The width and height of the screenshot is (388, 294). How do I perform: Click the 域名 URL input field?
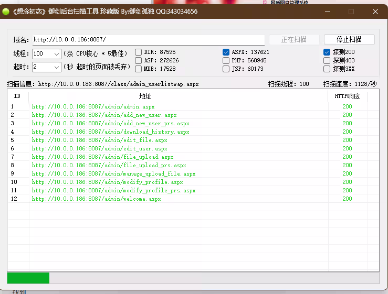point(148,39)
